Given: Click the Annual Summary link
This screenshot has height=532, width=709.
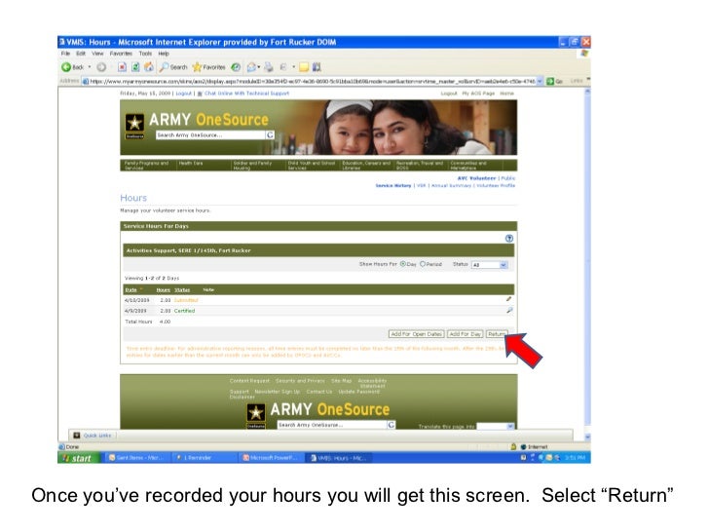Looking at the screenshot, I should tap(451, 185).
